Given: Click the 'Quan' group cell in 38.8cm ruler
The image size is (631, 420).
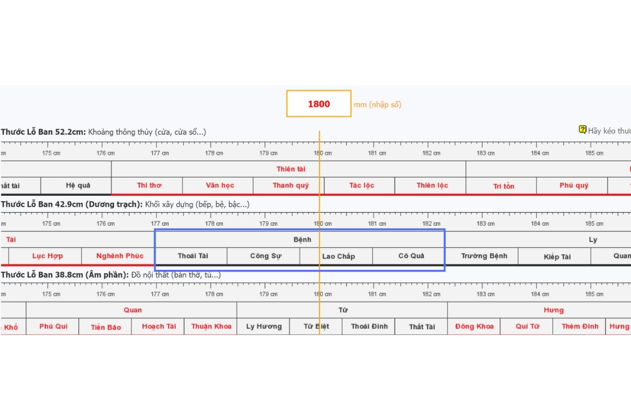Looking at the screenshot, I should point(131,310).
